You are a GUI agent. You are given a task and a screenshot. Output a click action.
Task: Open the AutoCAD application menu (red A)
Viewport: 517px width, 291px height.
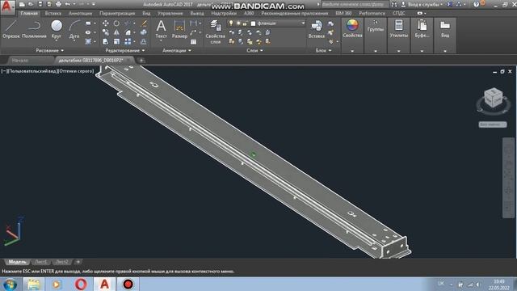click(7, 7)
